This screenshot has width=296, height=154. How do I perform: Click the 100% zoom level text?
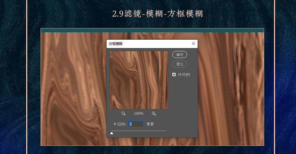[x=139, y=114]
